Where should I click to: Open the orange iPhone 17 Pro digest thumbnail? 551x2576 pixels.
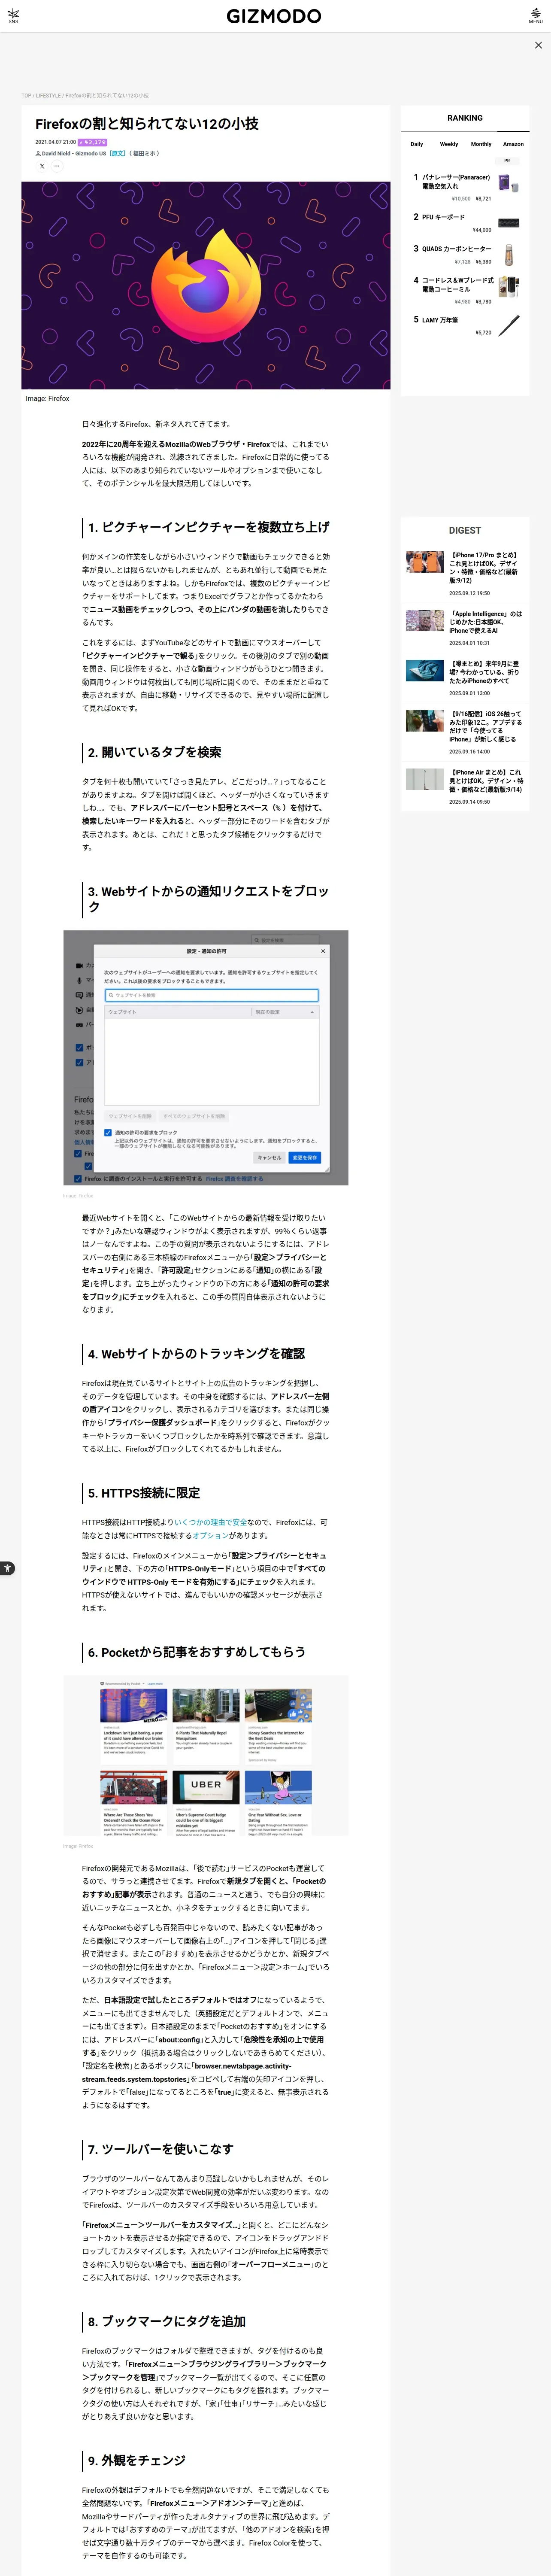point(425,562)
